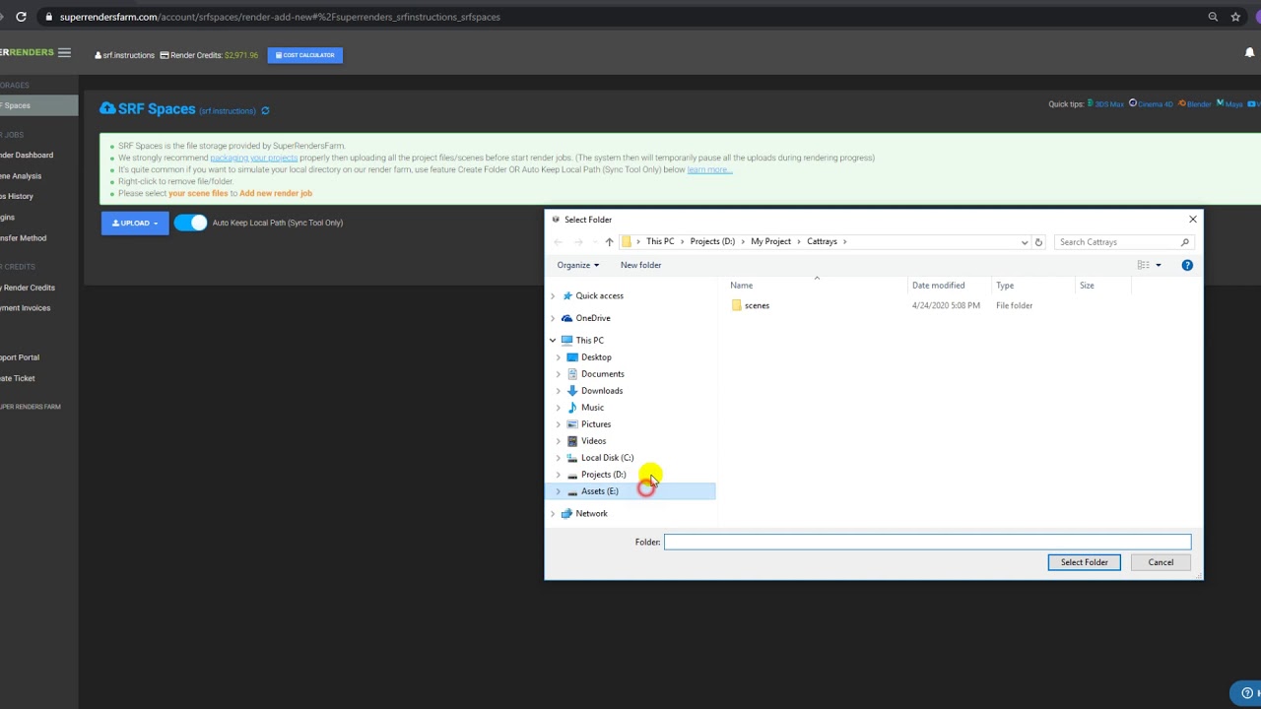Screen dimensions: 1261x709
Task: Open notifications bell in the web header
Action: pos(1249,53)
